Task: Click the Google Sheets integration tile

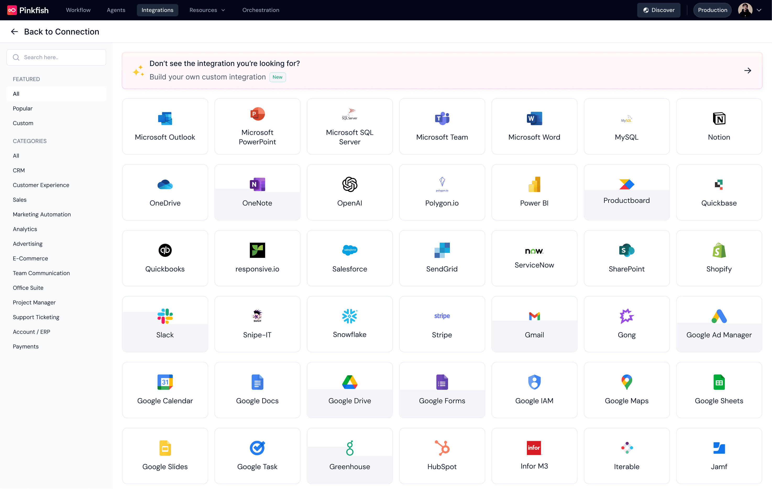Action: coord(719,390)
